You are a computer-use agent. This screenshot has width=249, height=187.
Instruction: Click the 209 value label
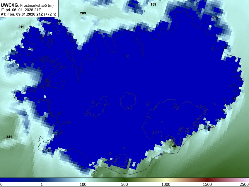point(83,13)
